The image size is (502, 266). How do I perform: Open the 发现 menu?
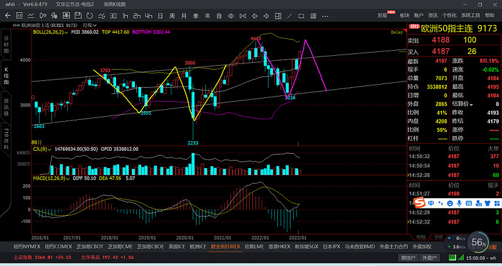pos(382,15)
